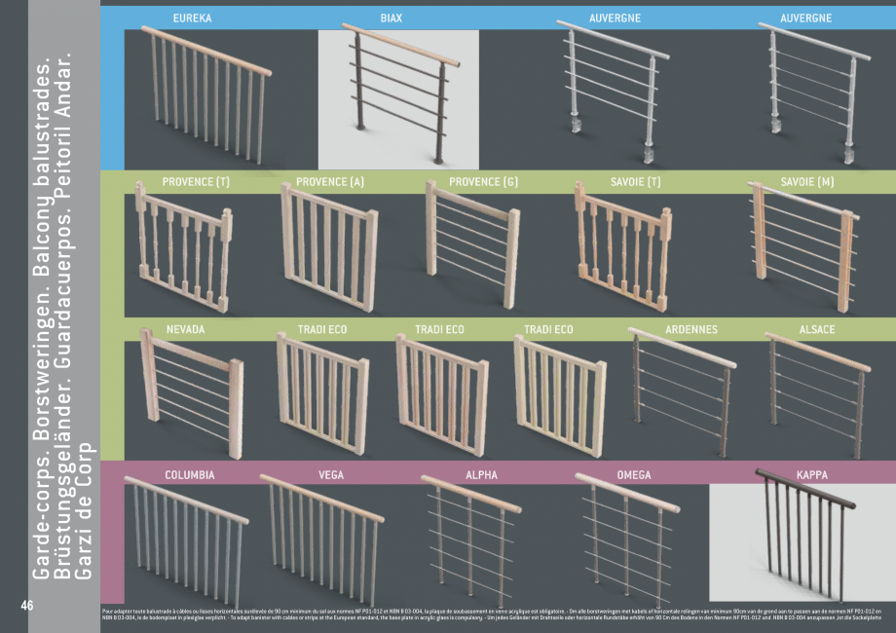Click the VEGA heading text
This screenshot has width=896, height=633.
click(x=330, y=476)
